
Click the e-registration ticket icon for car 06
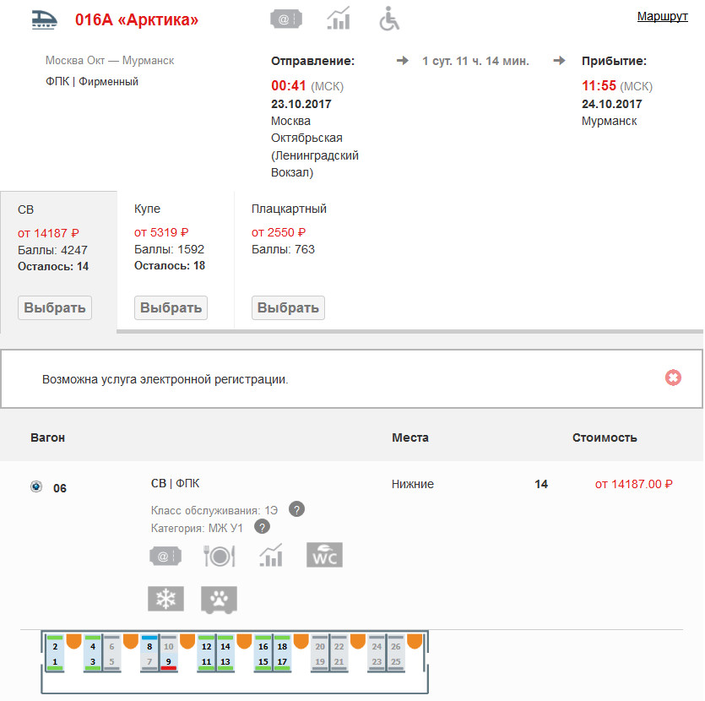coord(165,555)
